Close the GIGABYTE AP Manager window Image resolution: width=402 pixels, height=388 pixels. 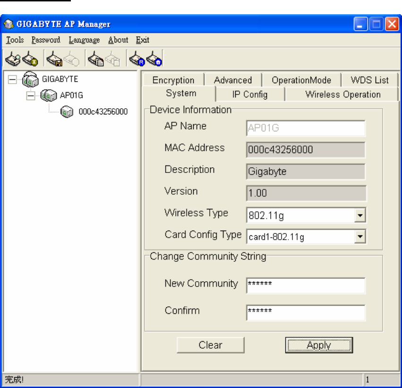392,24
